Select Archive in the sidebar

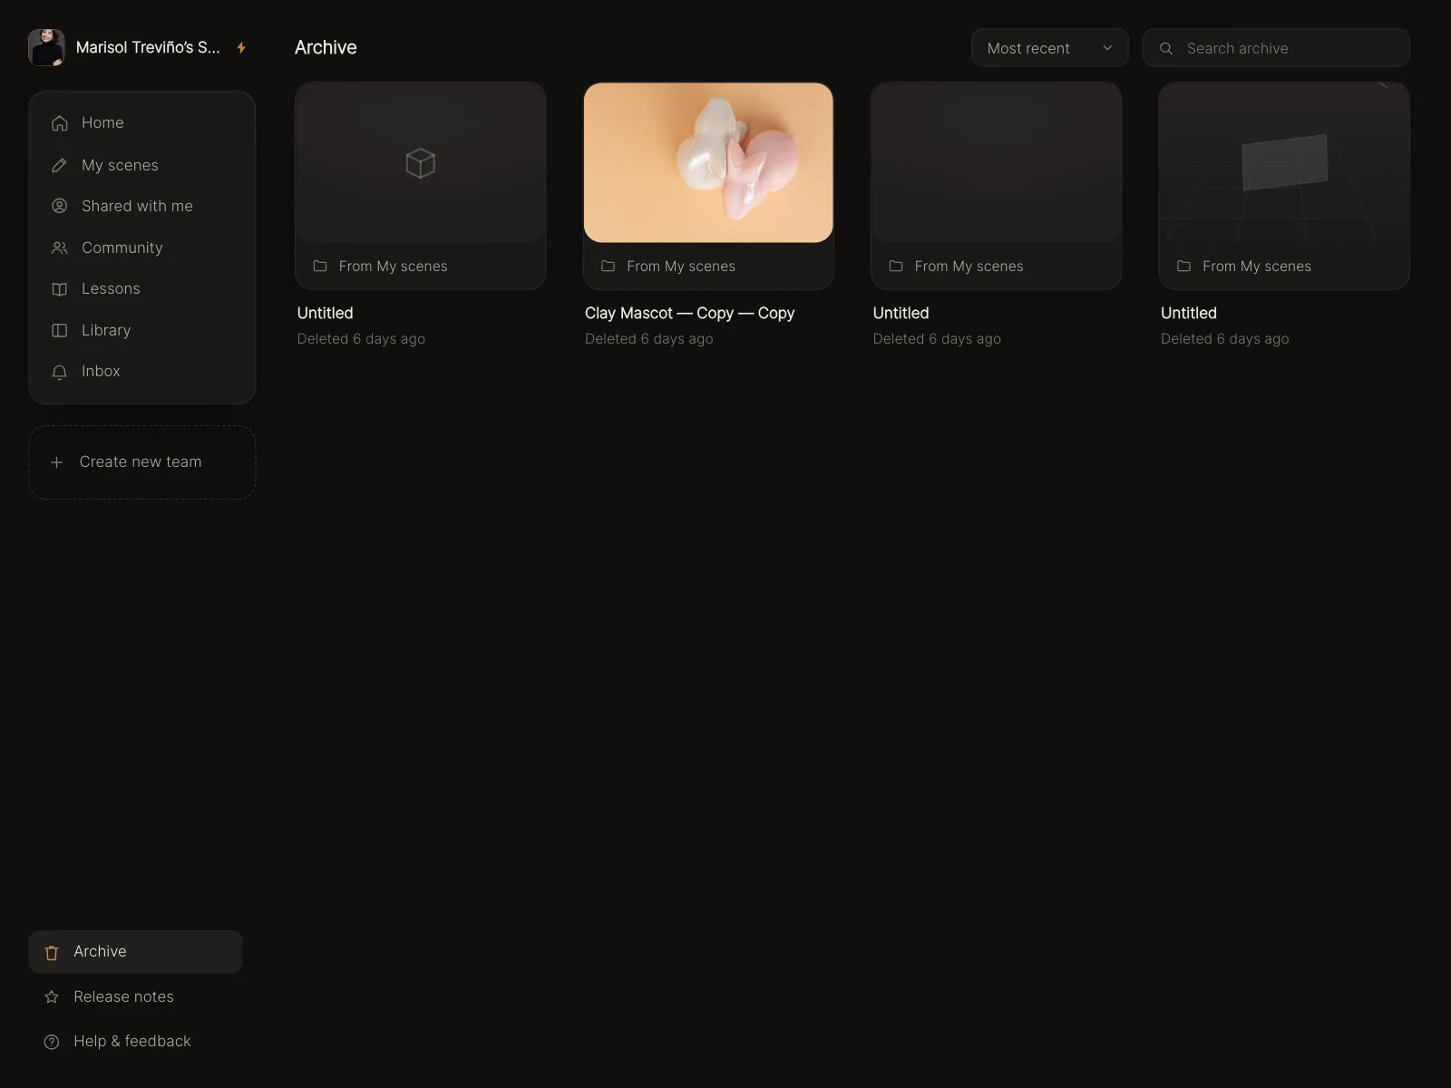coord(135,952)
